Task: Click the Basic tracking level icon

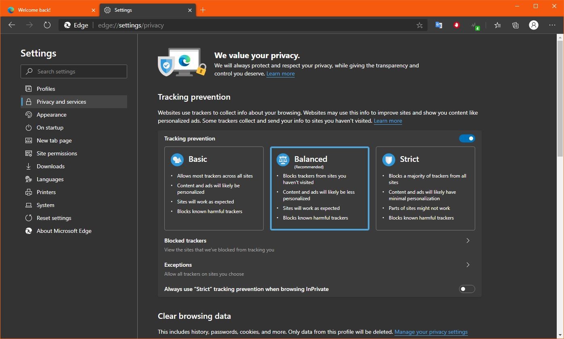Action: (177, 159)
